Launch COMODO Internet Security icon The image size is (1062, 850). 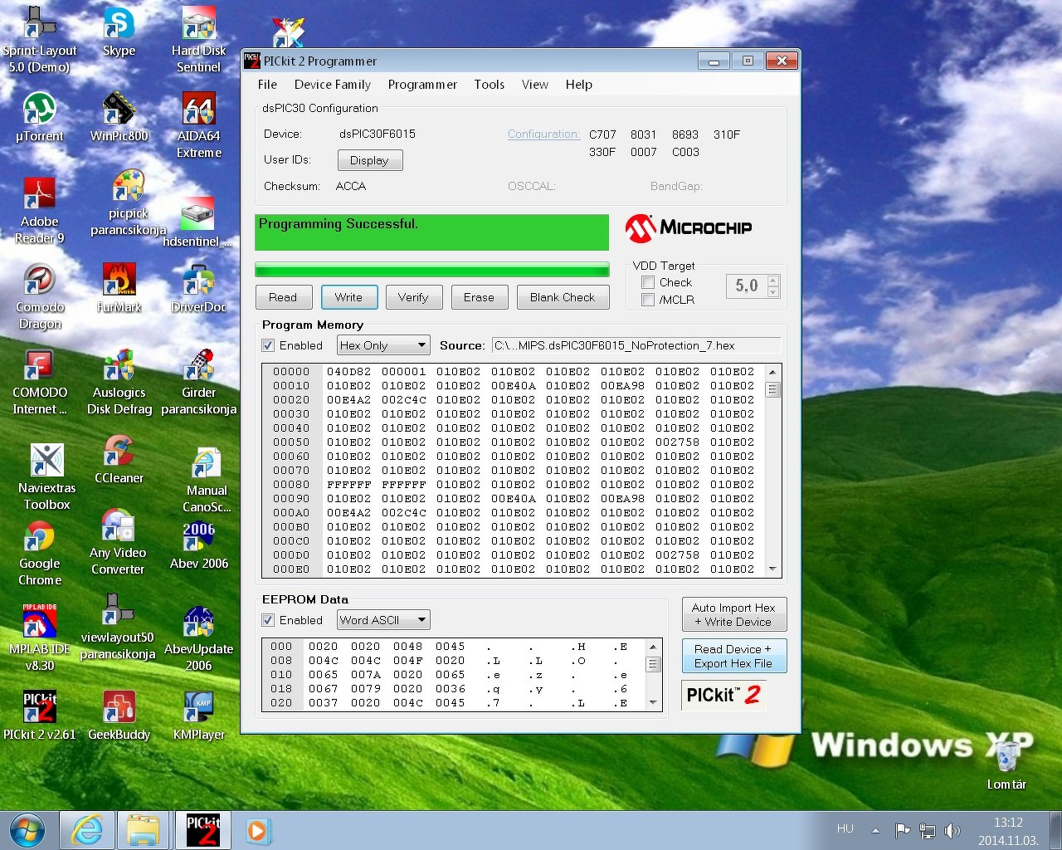pos(39,381)
